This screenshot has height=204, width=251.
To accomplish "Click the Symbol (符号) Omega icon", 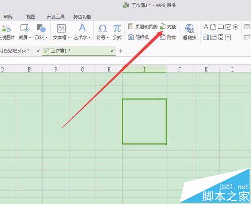I will [102, 29].
